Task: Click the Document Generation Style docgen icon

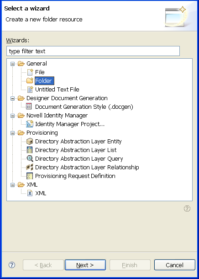Action: [x=29, y=107]
